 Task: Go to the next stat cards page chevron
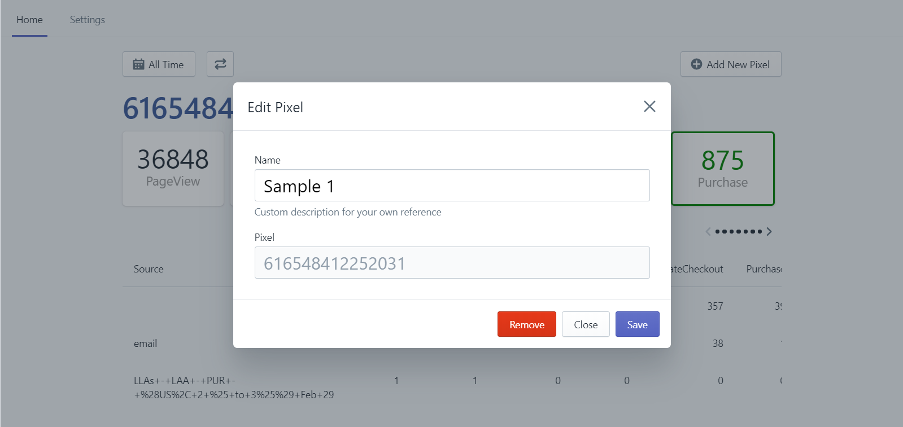coord(769,231)
